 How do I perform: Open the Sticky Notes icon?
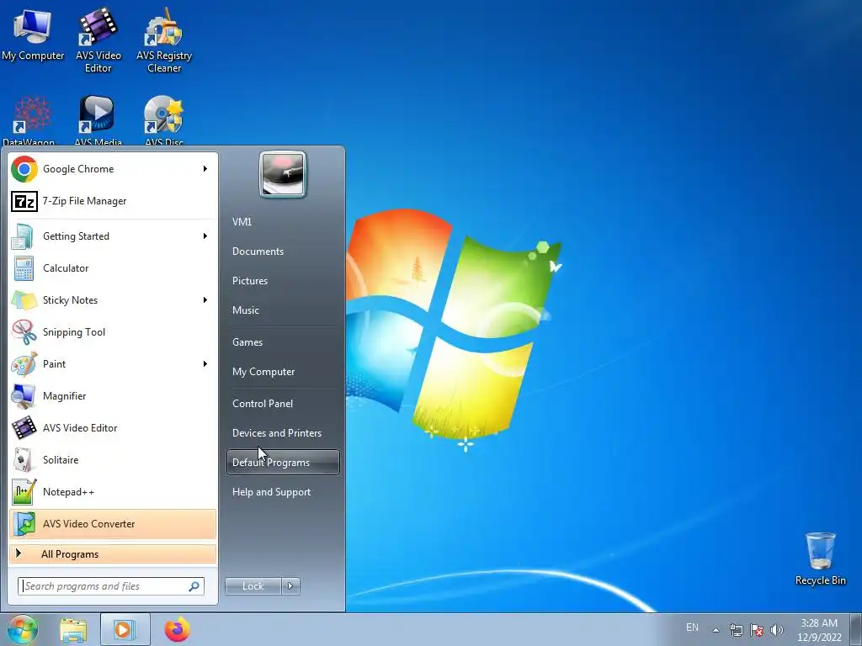click(x=24, y=300)
